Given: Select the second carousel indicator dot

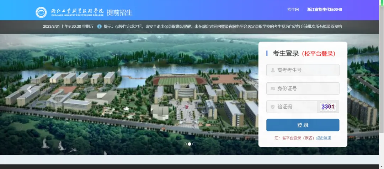Looking at the screenshot, I should 190,144.
